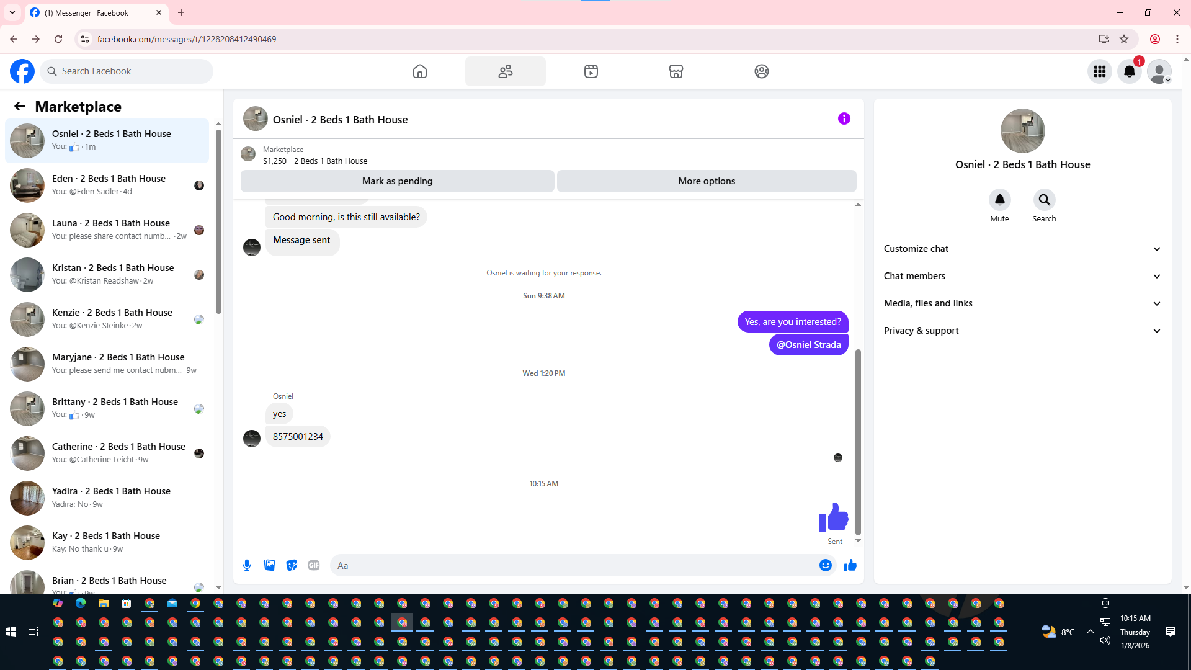Open the Marketplace storefront icon
The height and width of the screenshot is (670, 1191).
(676, 71)
